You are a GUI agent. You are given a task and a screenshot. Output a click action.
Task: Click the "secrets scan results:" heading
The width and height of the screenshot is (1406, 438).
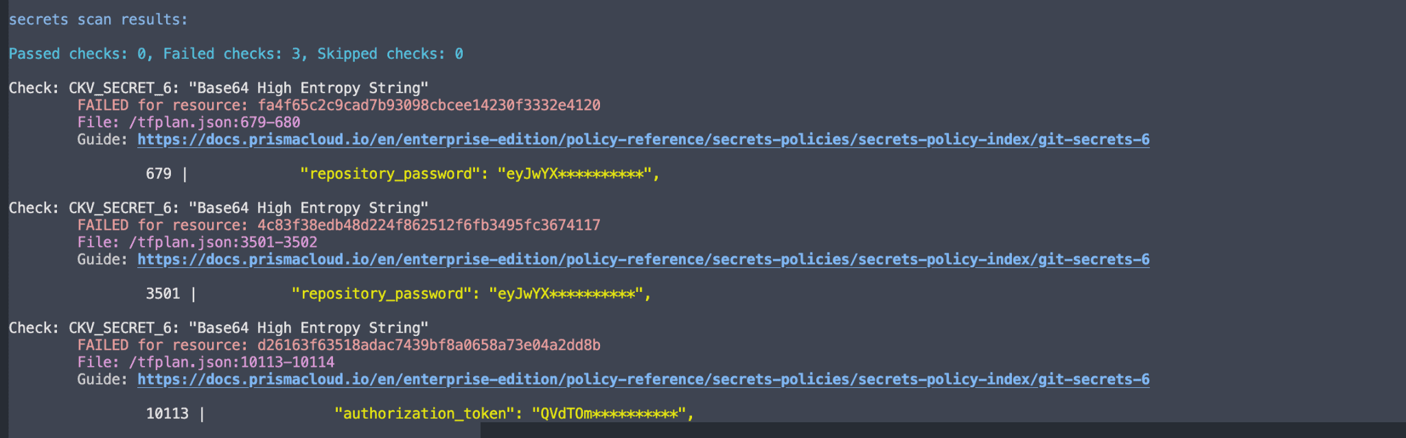(x=97, y=20)
